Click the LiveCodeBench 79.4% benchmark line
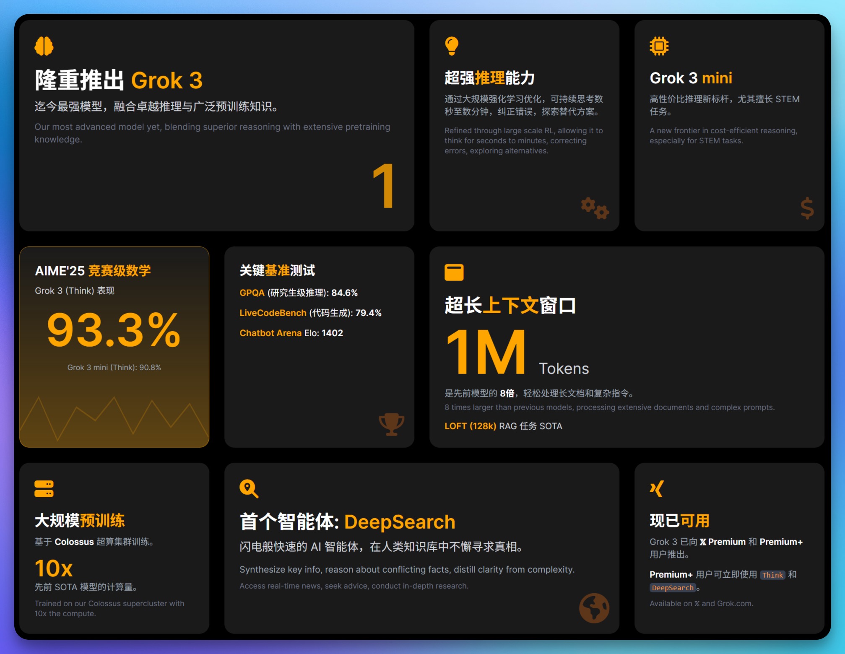Image resolution: width=845 pixels, height=654 pixels. point(310,313)
